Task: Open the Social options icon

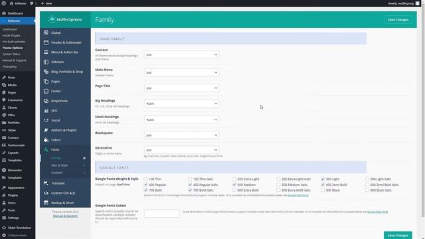Action: click(x=46, y=120)
